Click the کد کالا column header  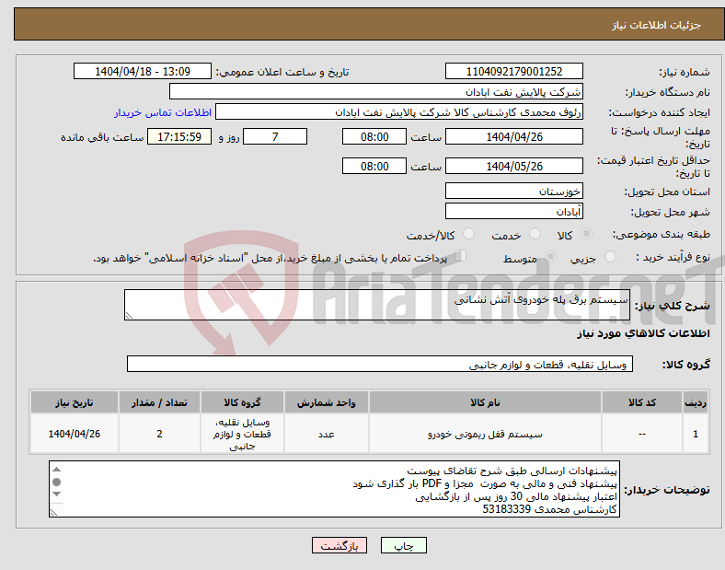pyautogui.click(x=642, y=402)
